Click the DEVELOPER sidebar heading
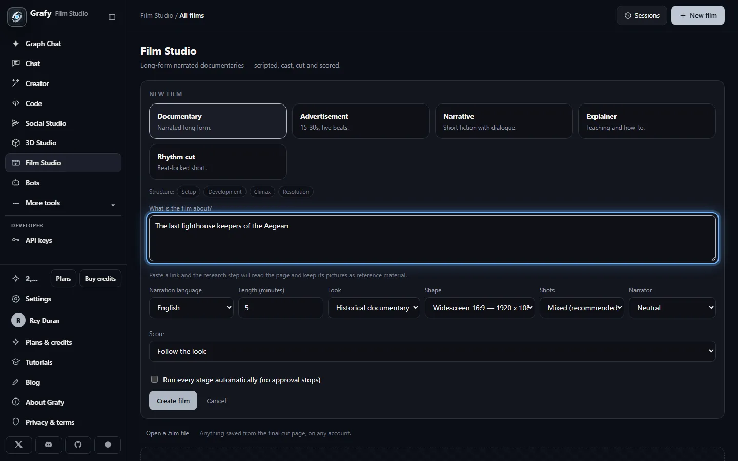This screenshot has height=461, width=738. (x=27, y=225)
